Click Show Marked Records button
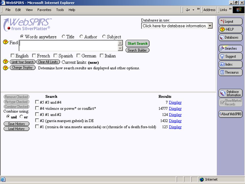This screenshot has width=245, height=184. [x=230, y=102]
